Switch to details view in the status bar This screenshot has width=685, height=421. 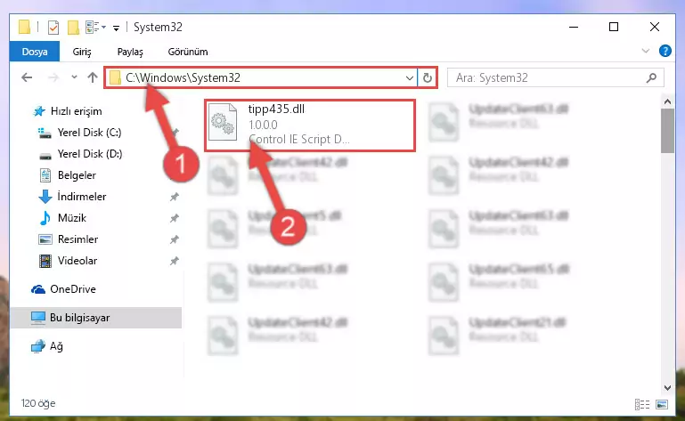pyautogui.click(x=642, y=404)
